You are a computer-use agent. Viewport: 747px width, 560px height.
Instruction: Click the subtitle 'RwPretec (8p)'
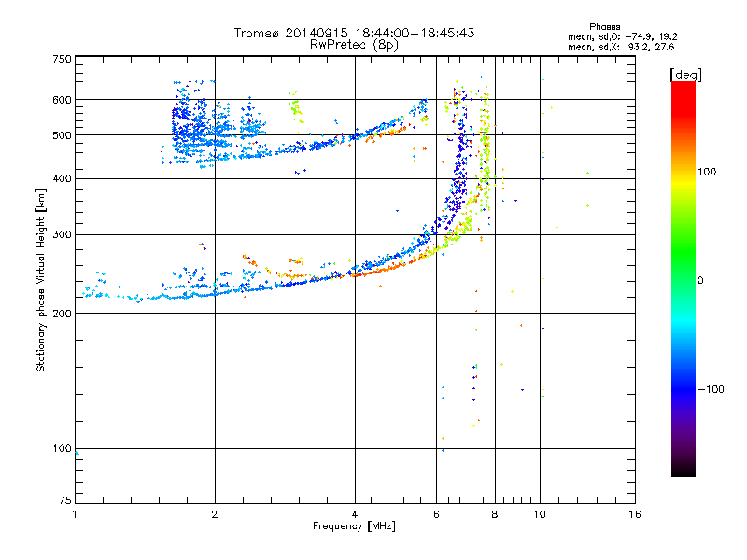click(354, 45)
